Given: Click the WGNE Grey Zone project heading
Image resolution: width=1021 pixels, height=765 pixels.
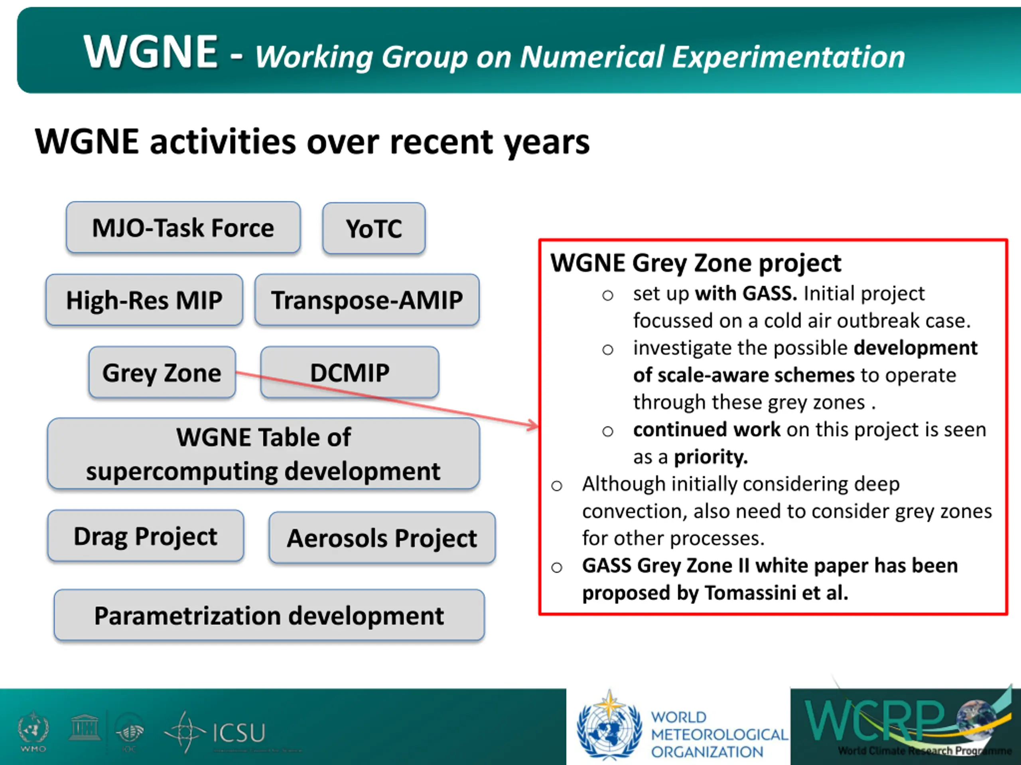Looking at the screenshot, I should point(696,263).
